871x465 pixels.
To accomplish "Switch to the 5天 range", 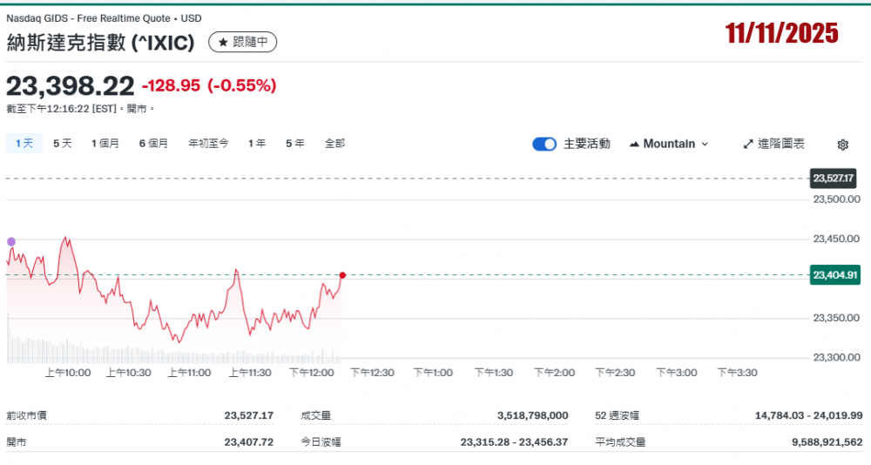I will (x=63, y=143).
